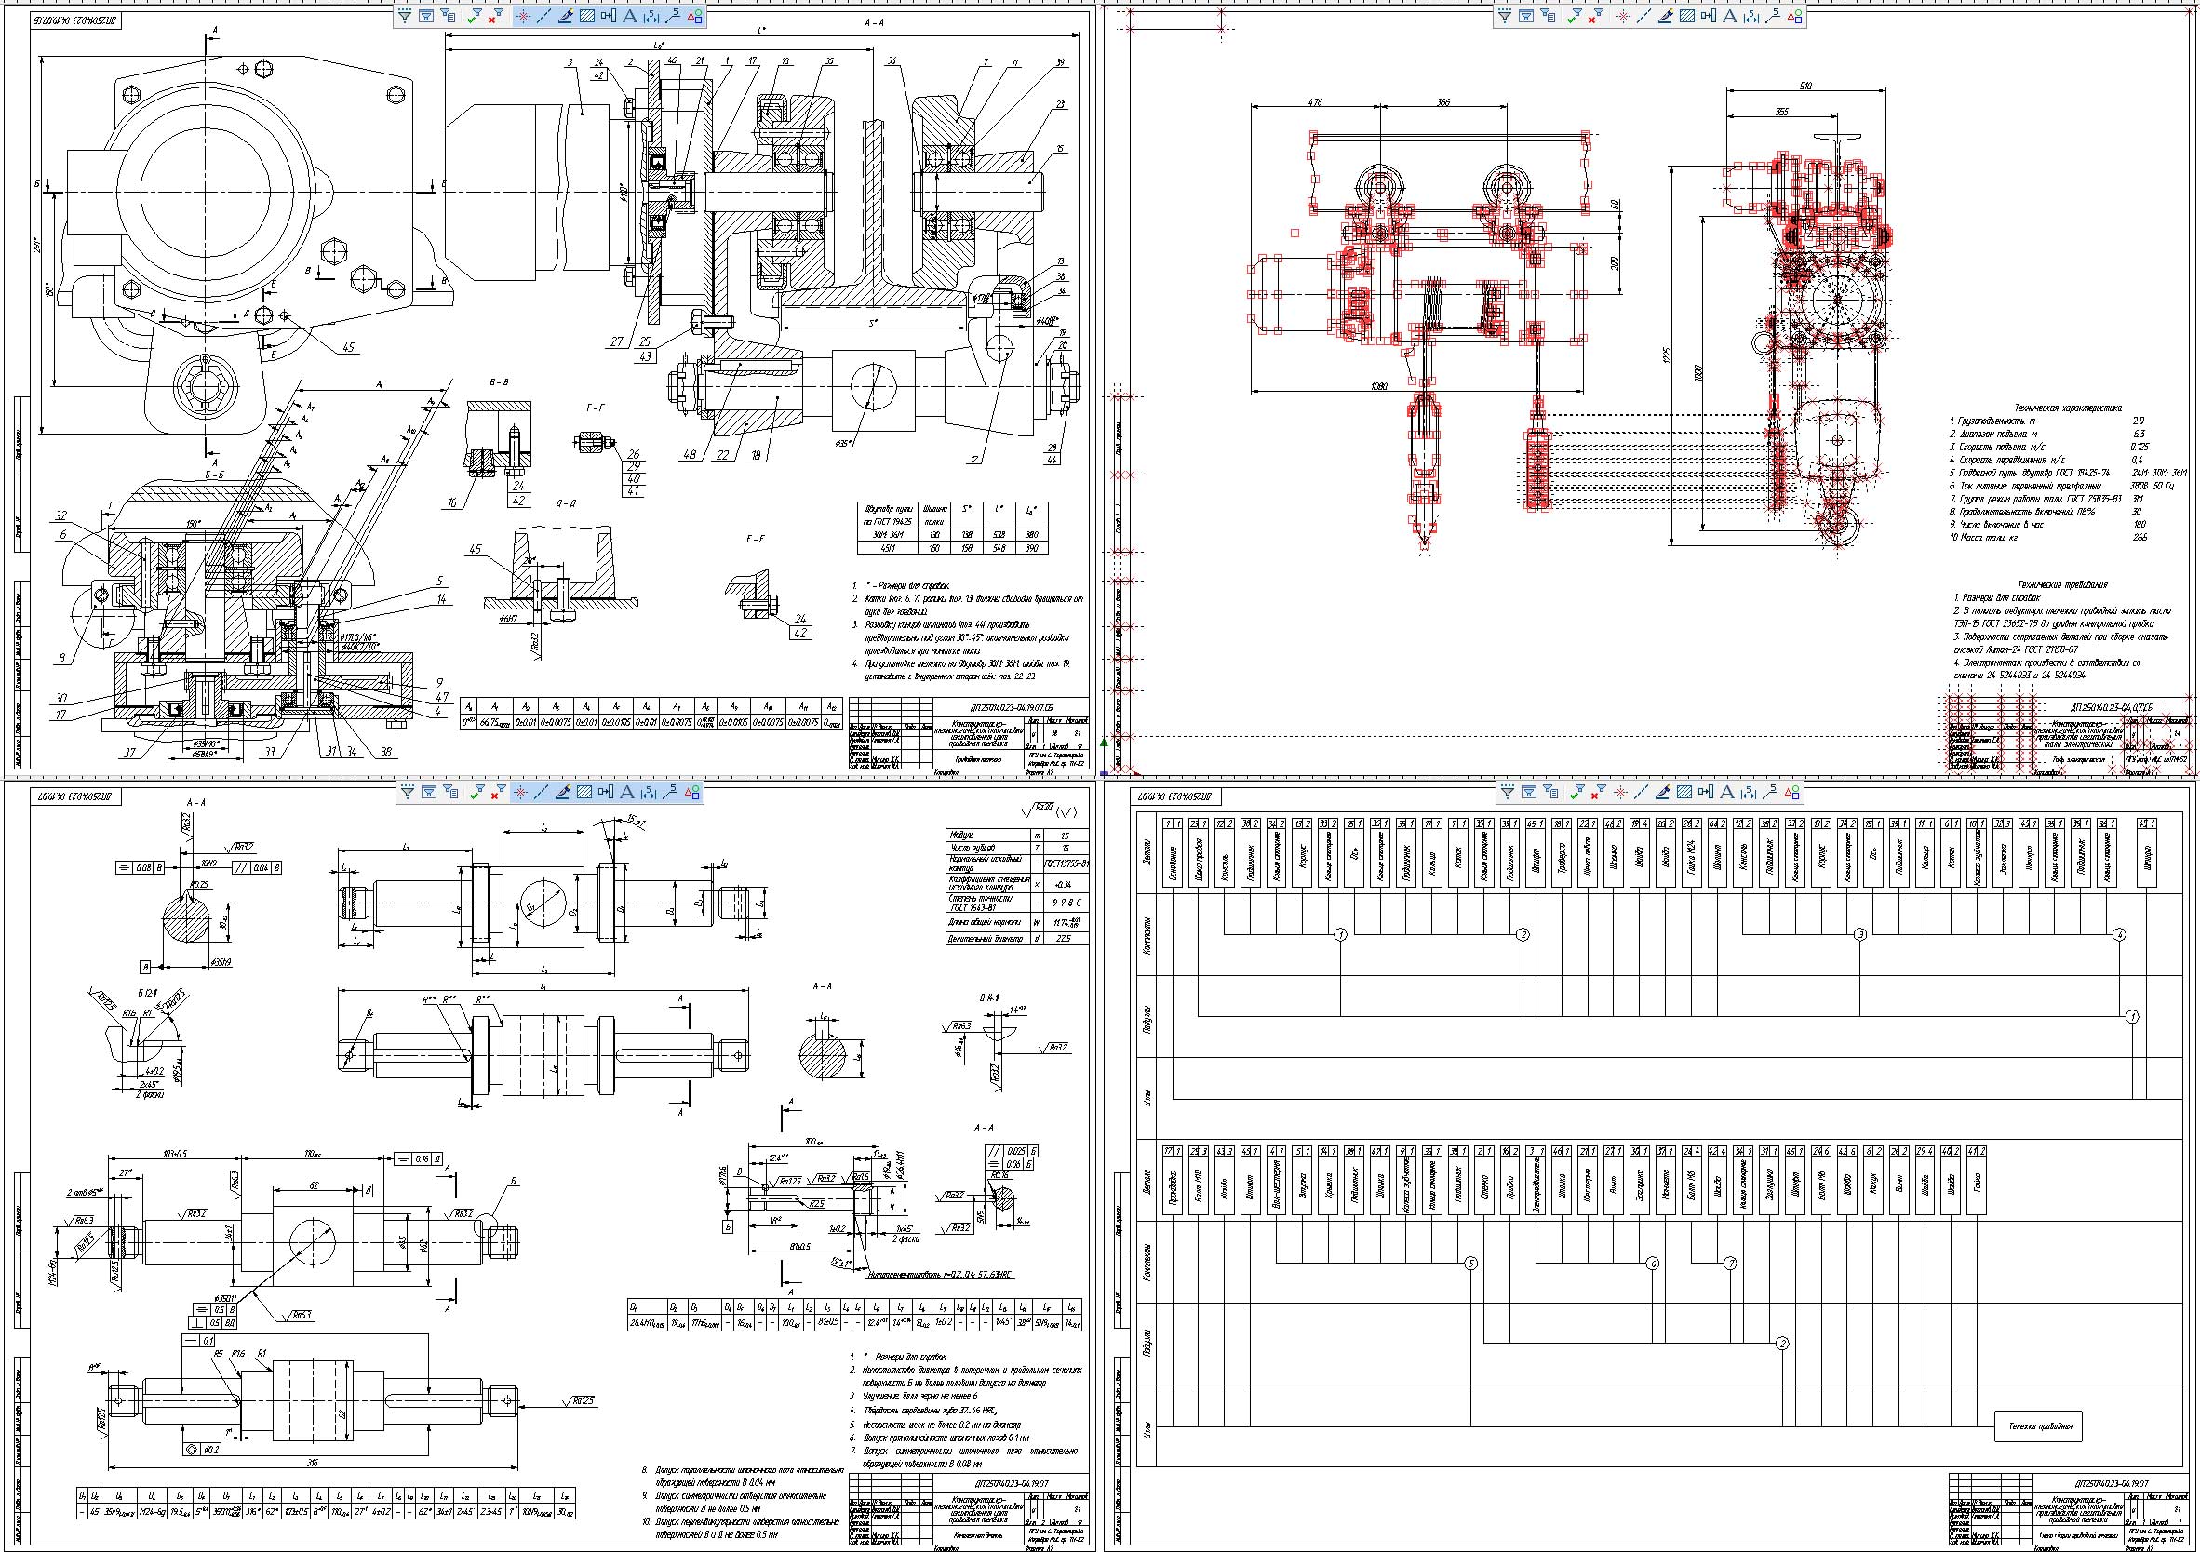Click the shapes icon in top-right hoist window
2200x1552 pixels.
(x=1796, y=17)
